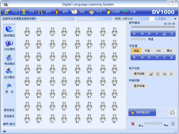Switch to 考试模式 exam mode

(10, 59)
